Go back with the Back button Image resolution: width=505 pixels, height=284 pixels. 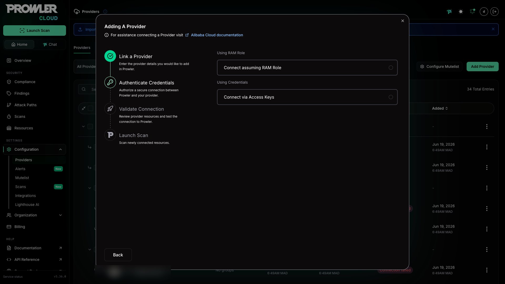(118, 255)
